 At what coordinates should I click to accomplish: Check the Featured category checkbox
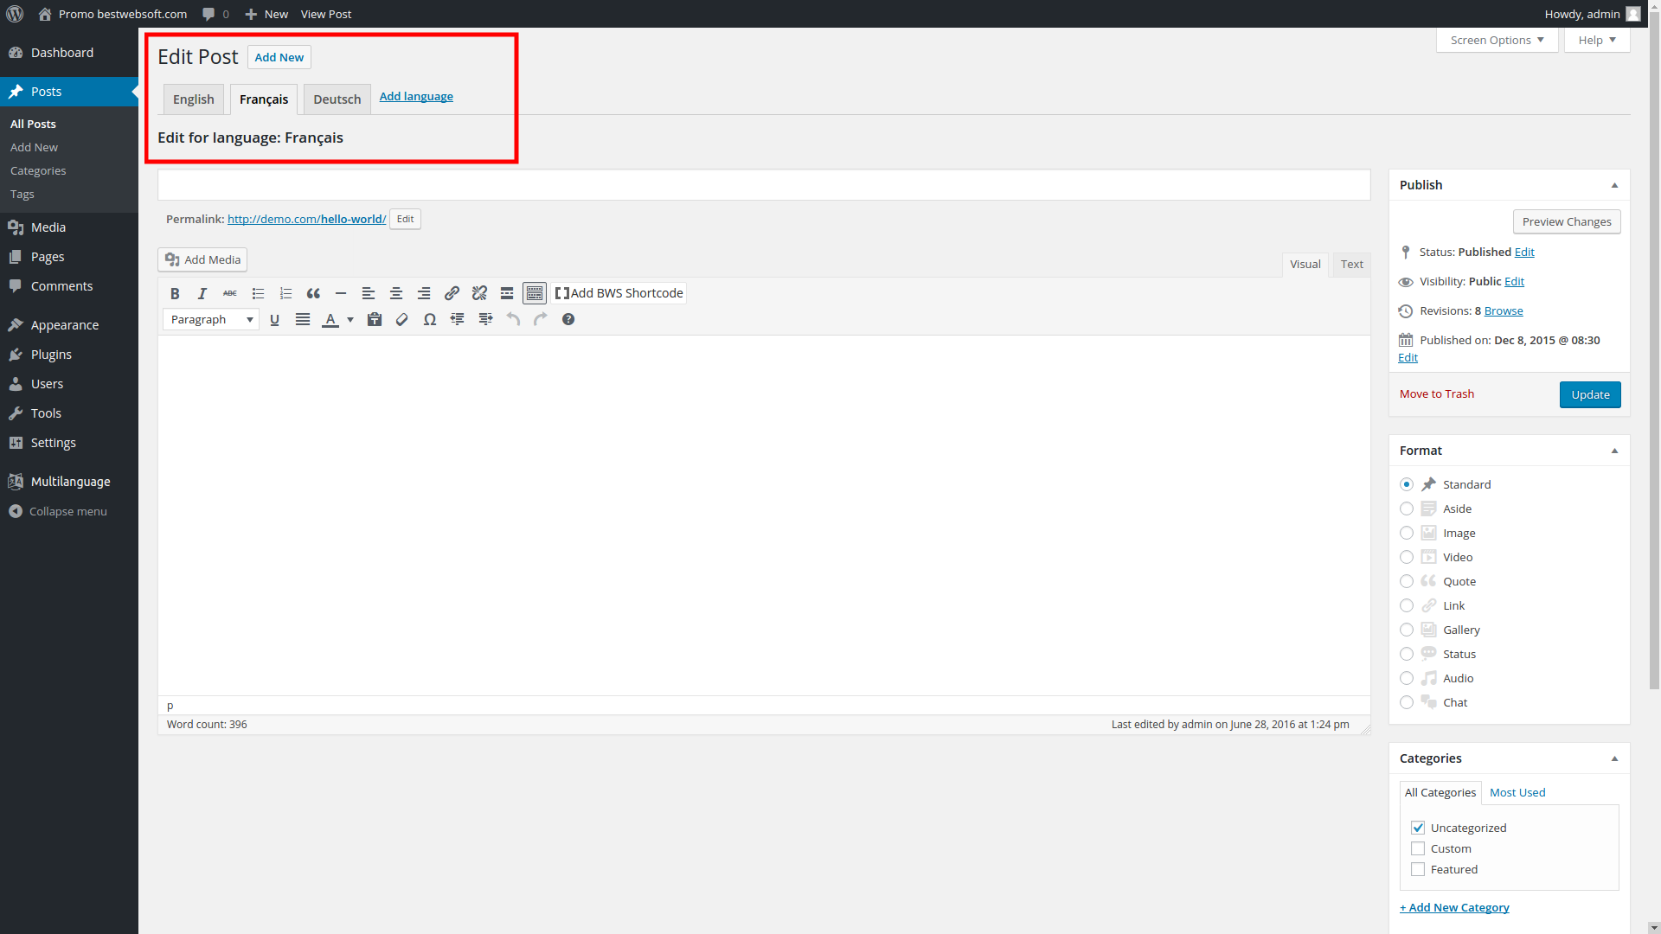[1418, 869]
